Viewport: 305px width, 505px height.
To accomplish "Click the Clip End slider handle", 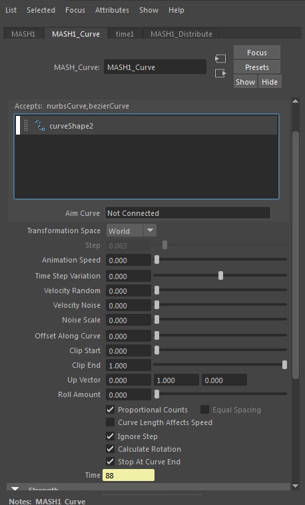I will pos(284,364).
